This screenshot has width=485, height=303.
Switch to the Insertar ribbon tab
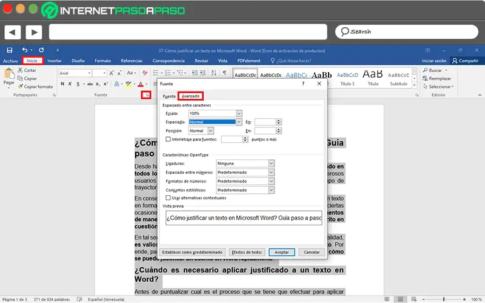pos(55,61)
